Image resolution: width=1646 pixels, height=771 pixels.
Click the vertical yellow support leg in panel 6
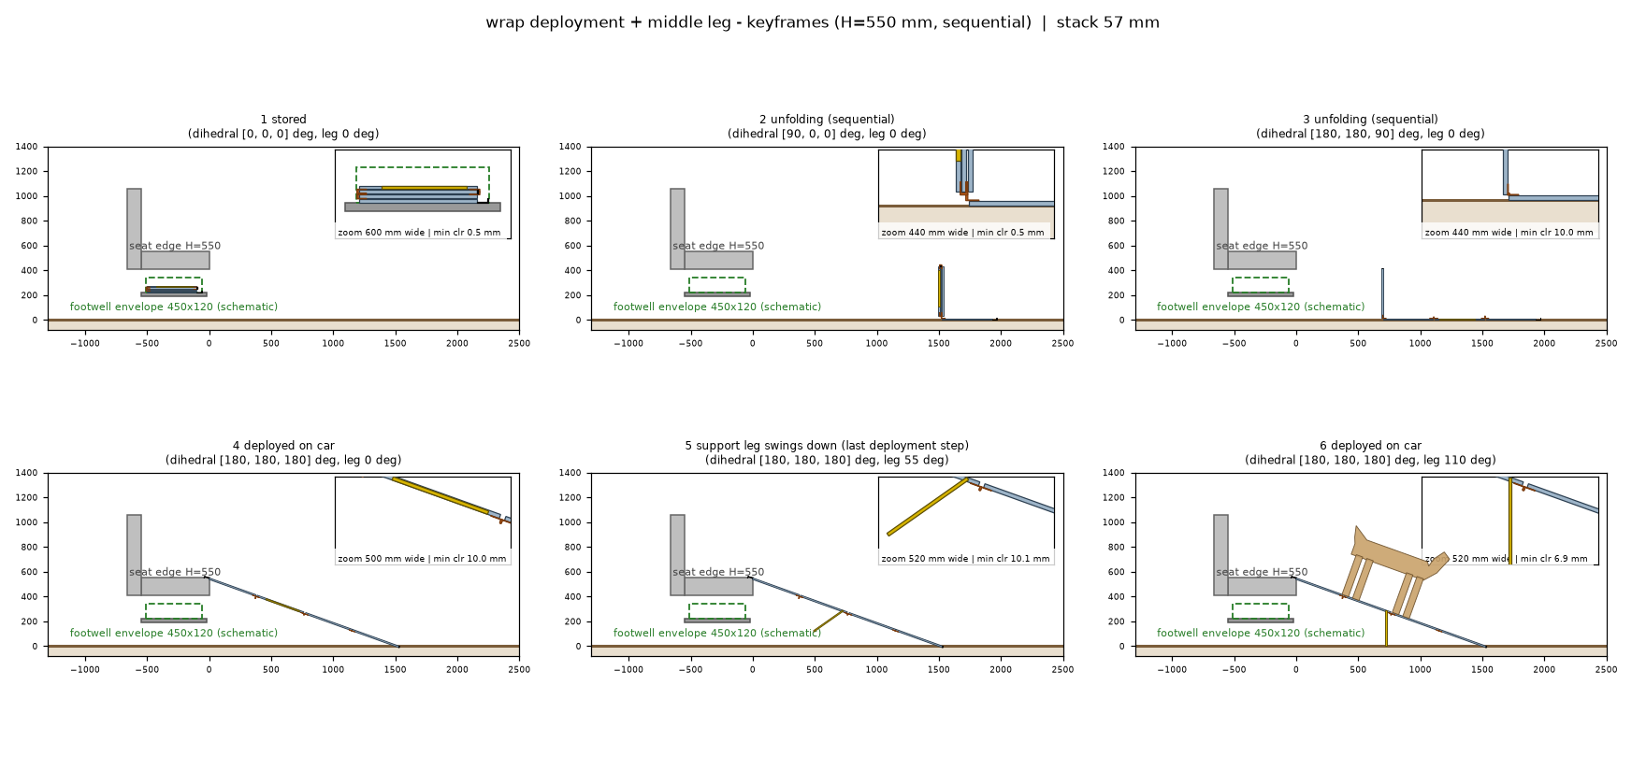click(1386, 628)
